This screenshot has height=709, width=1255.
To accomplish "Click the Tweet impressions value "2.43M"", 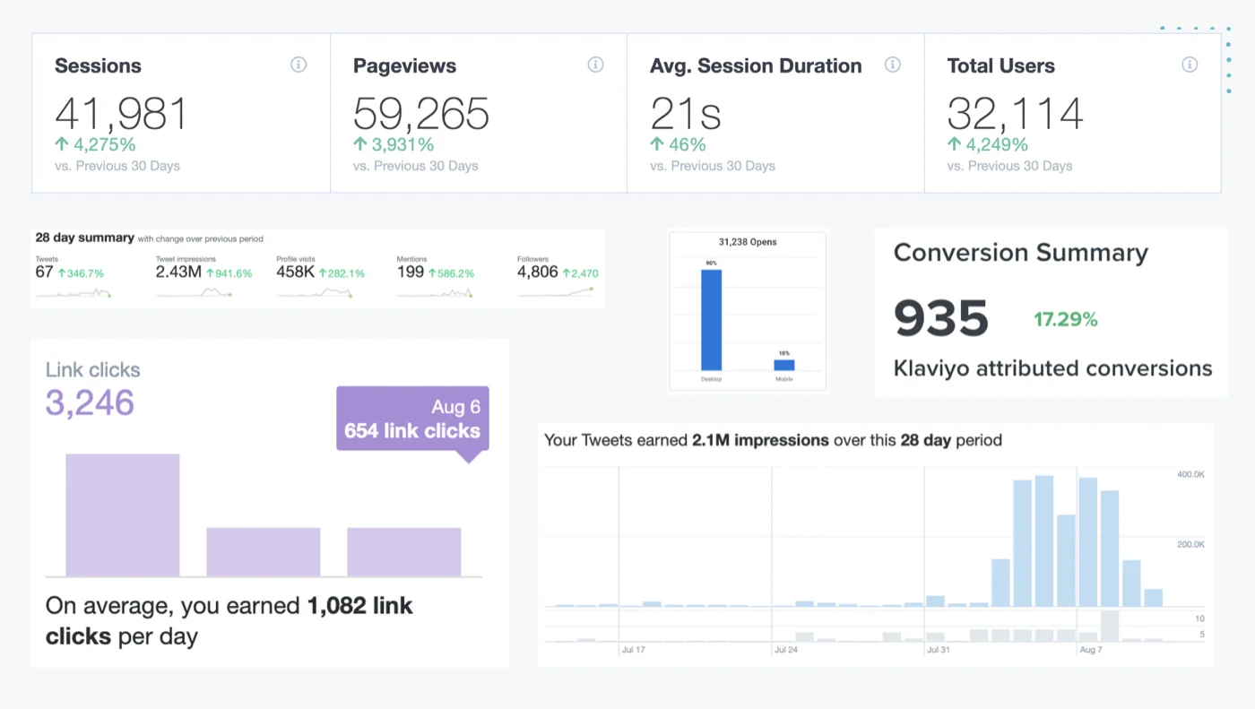I will point(178,272).
